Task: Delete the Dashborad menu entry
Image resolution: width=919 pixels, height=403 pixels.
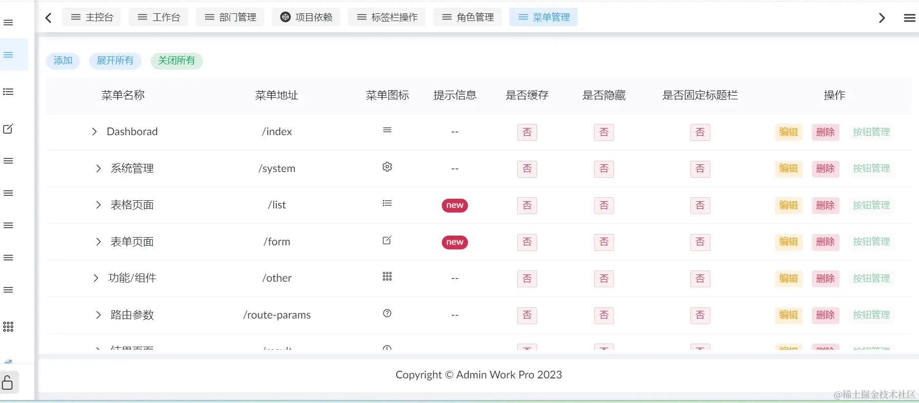Action: tap(825, 132)
